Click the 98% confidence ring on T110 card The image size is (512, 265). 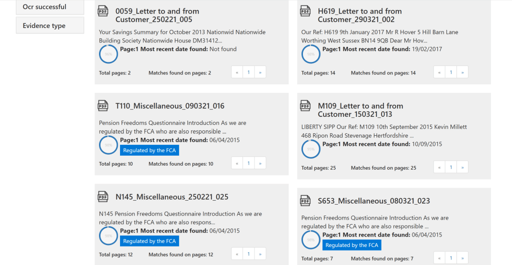point(108,145)
